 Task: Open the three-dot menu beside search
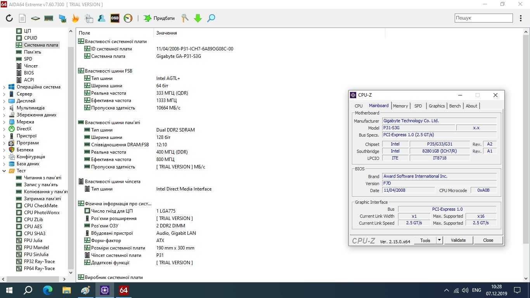tap(521, 18)
